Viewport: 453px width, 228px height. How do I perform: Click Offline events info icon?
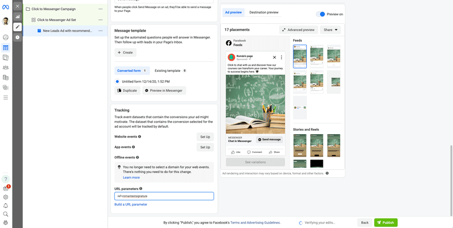coord(137,158)
